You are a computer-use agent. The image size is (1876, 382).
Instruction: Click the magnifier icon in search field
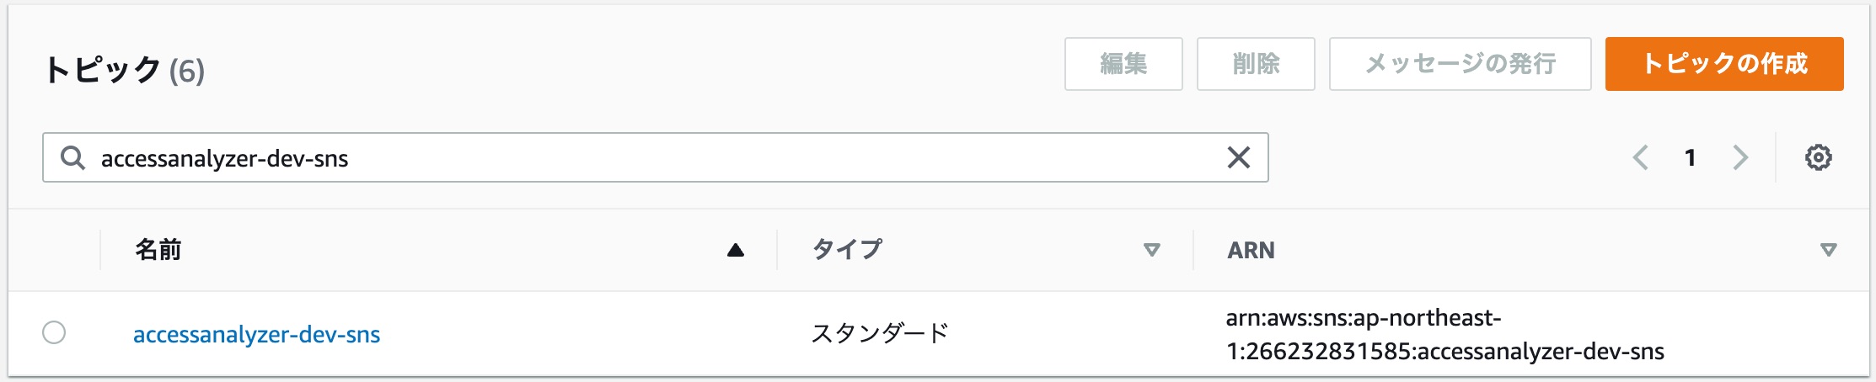click(x=73, y=157)
